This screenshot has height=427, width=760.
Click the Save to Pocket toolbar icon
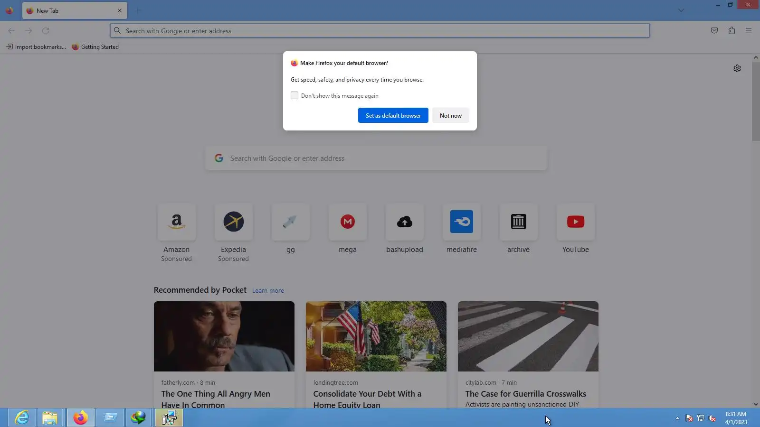coord(714,31)
